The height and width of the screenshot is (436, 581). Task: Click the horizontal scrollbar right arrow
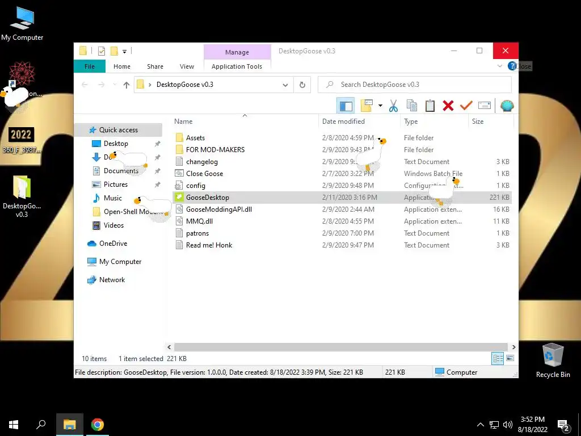coord(513,347)
